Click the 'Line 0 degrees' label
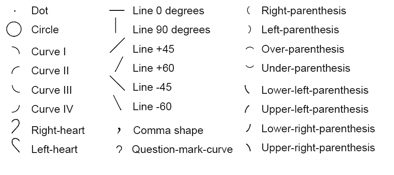The height and width of the screenshot is (175, 394). tap(168, 11)
